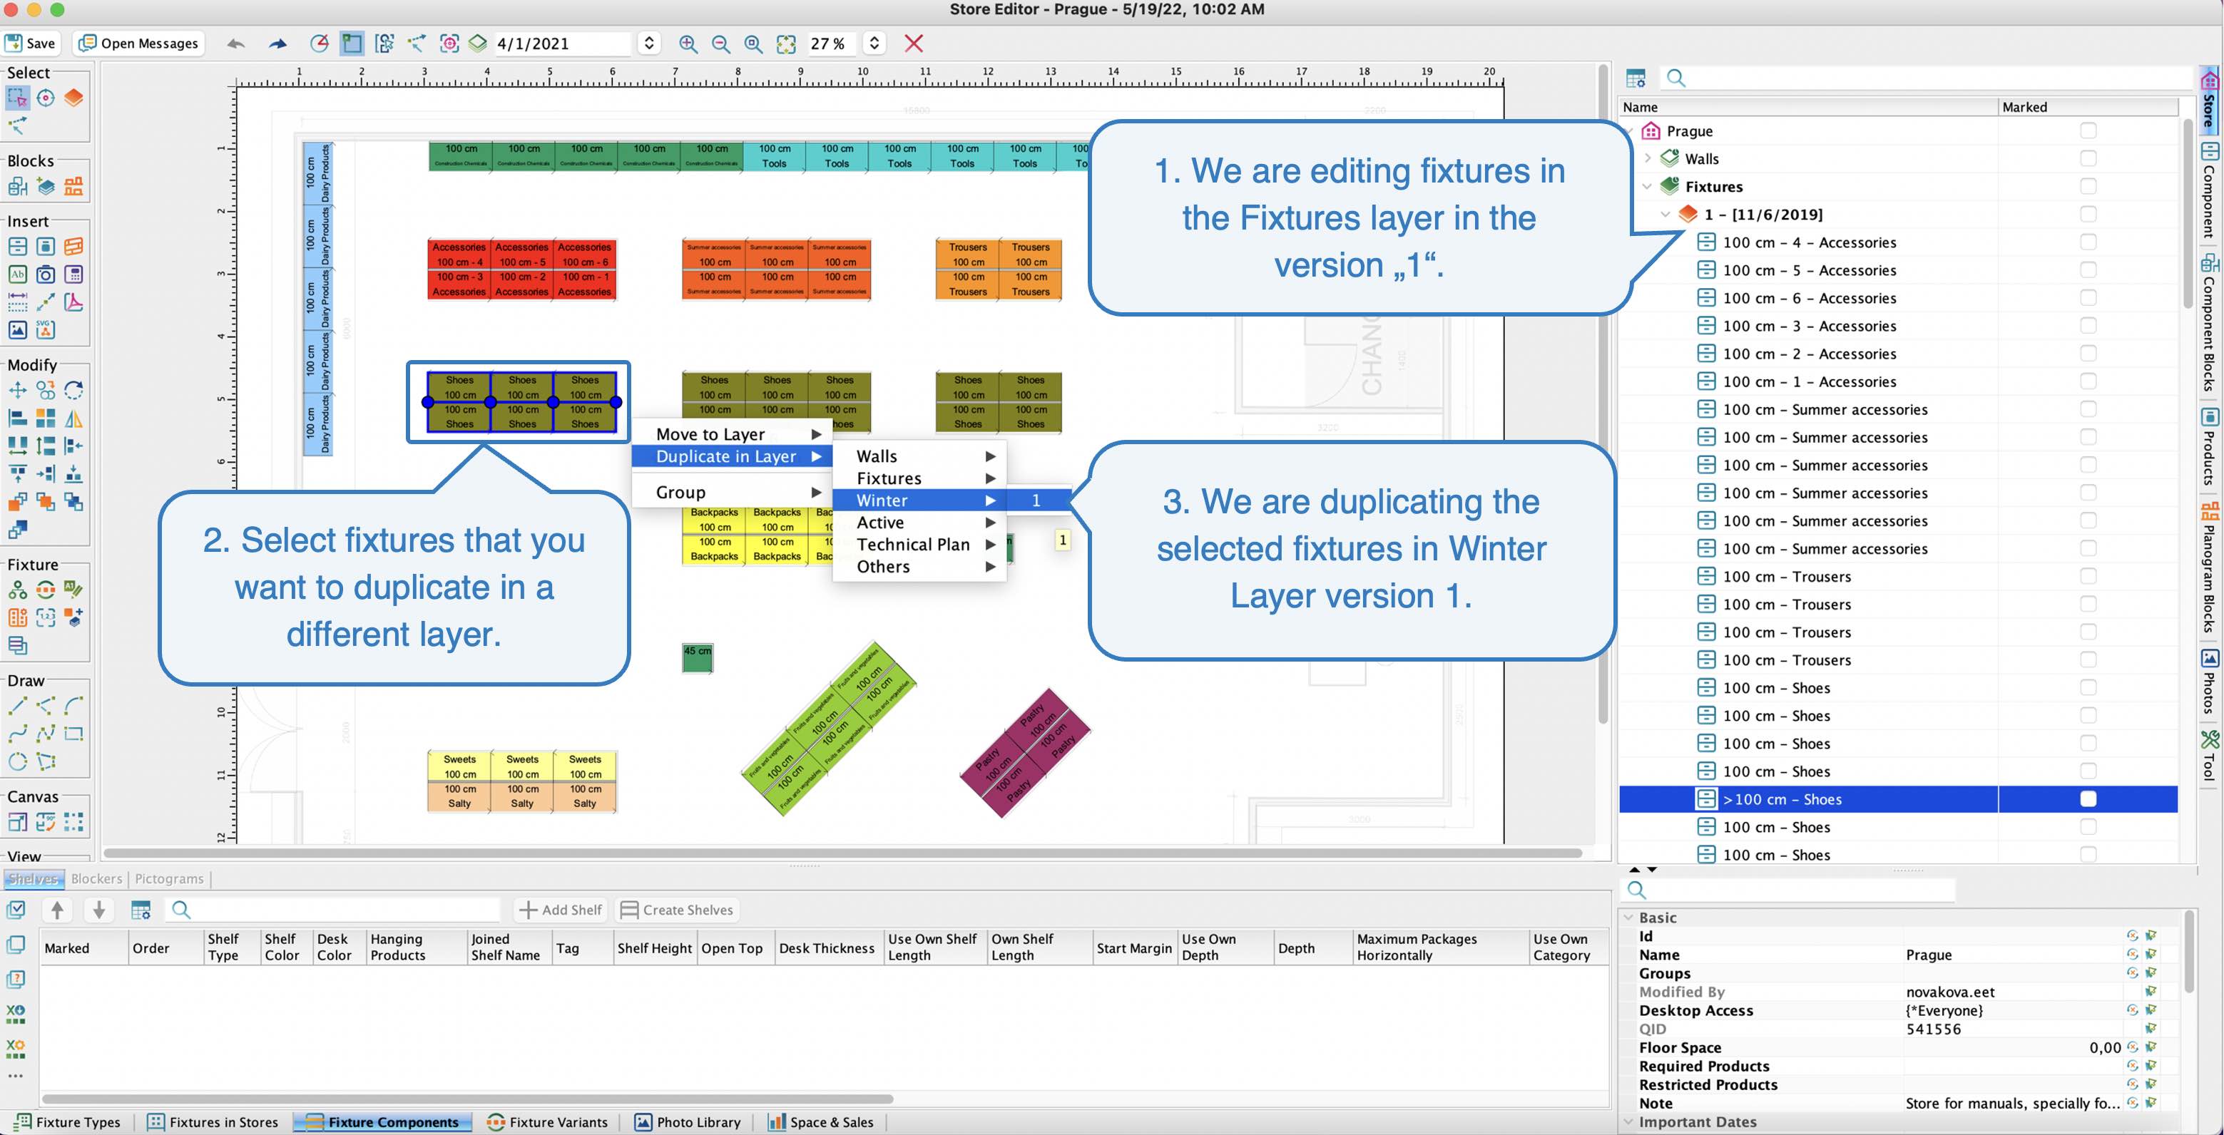This screenshot has width=2224, height=1135.
Task: Click move shelf down arrow icon
Action: click(98, 909)
